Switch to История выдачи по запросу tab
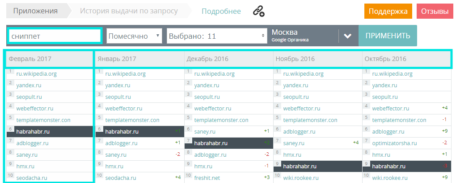 (129, 11)
